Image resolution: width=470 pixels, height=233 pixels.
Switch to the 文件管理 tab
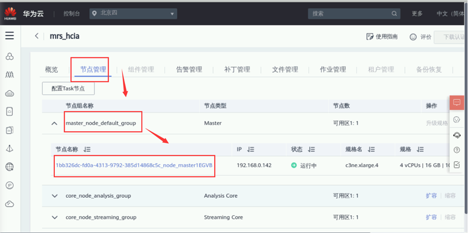click(x=285, y=70)
